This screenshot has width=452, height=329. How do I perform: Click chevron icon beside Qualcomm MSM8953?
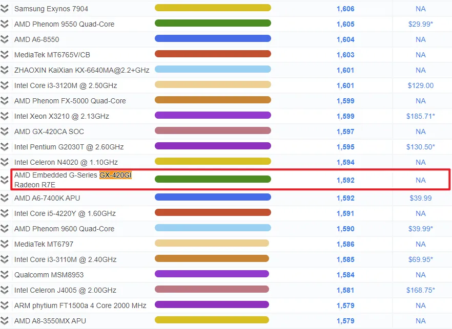point(5,275)
